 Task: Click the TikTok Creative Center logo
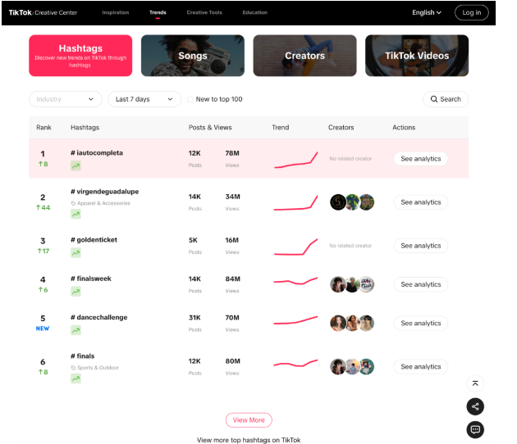click(43, 12)
